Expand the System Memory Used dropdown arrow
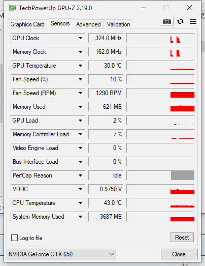The width and height of the screenshot is (205, 266). pos(80,217)
